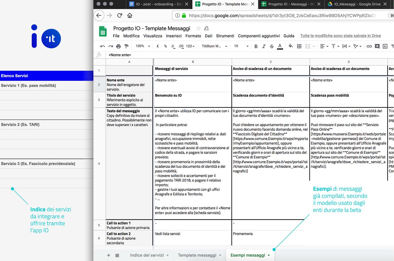Switch to 'IO_Messaggi - Google Drive' browser tab
Image resolution: width=394 pixels, height=261 pixels.
[x=357, y=4]
